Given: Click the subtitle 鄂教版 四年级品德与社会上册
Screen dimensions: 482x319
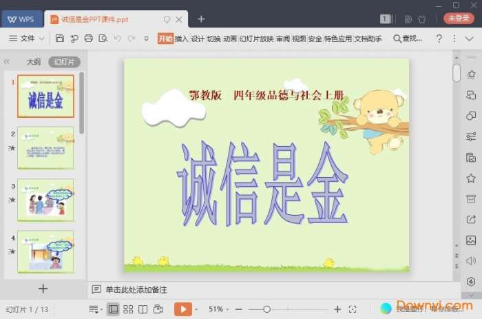Looking at the screenshot, I should (267, 95).
